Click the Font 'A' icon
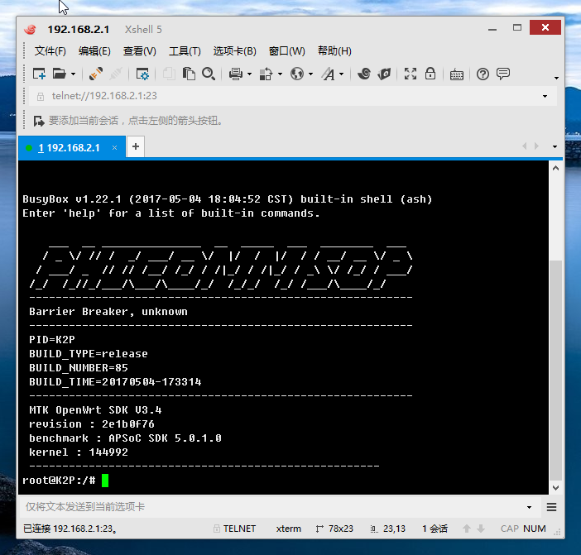581x555 pixels. coord(328,74)
